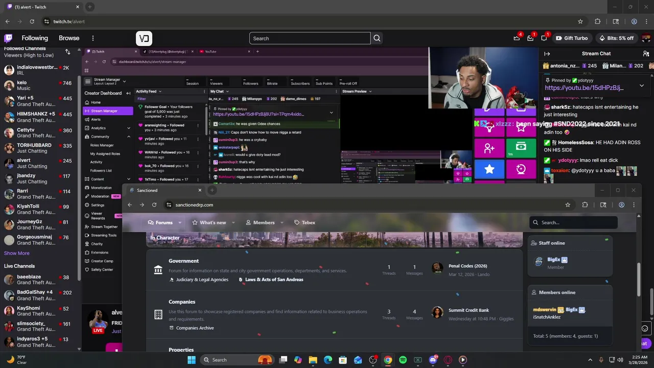This screenshot has width=654, height=368.
Task: Open mdswervin profile under Members online
Action: pos(544,310)
